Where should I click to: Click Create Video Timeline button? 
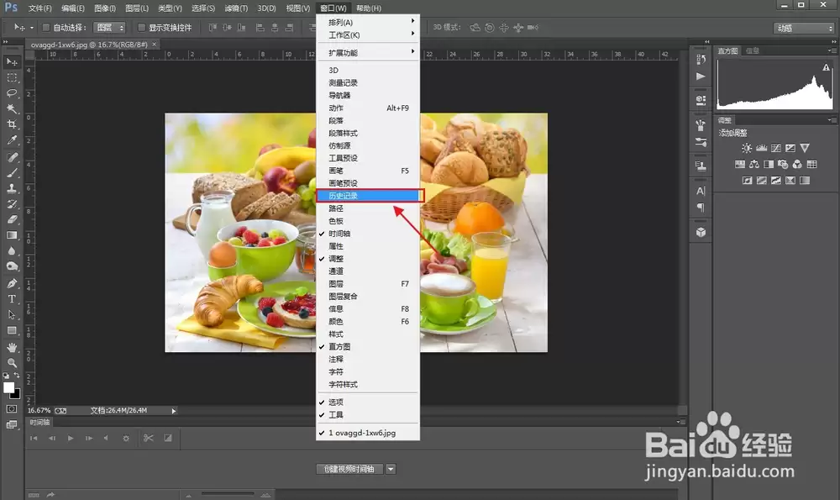coord(349,469)
